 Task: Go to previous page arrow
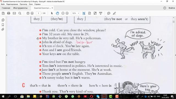point(28,13)
